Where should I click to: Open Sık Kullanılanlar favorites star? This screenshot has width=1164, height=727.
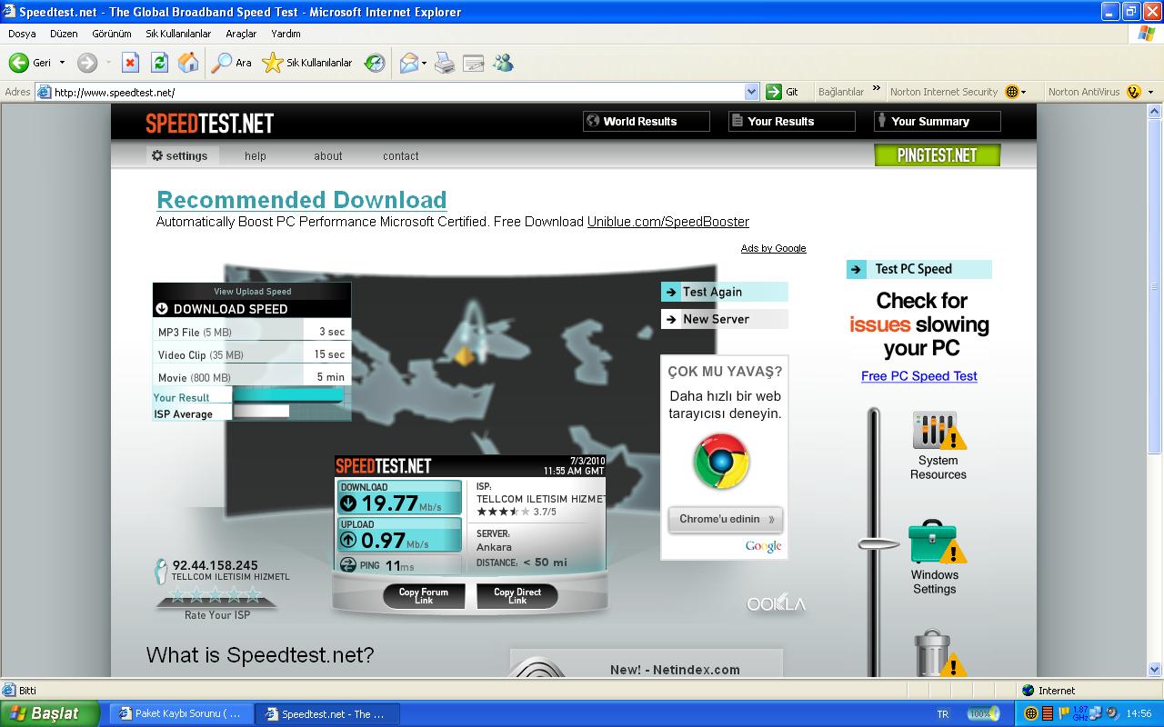[x=307, y=63]
